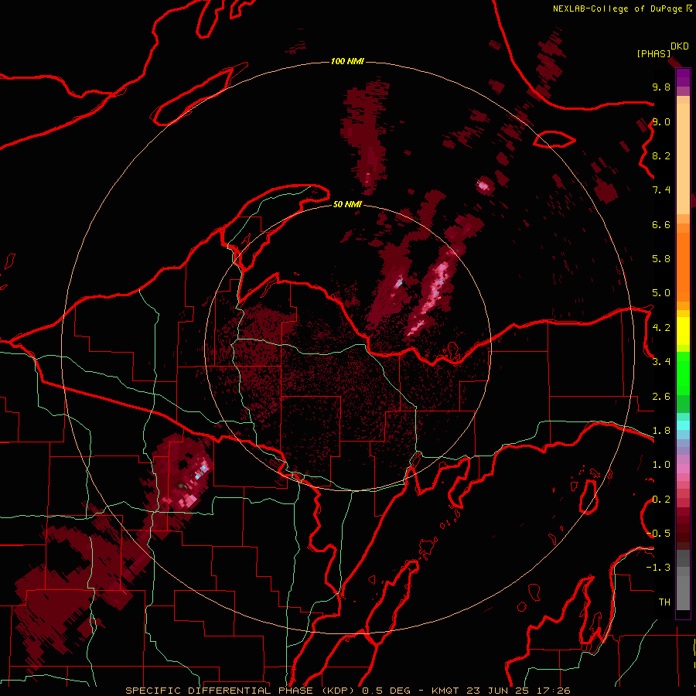Click the [PHAS] unit label above the legend
This screenshot has width=696, height=696.
click(653, 54)
